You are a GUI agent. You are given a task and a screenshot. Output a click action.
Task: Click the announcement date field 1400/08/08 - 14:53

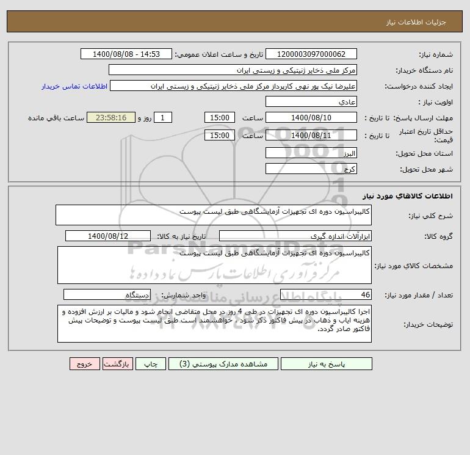point(126,54)
